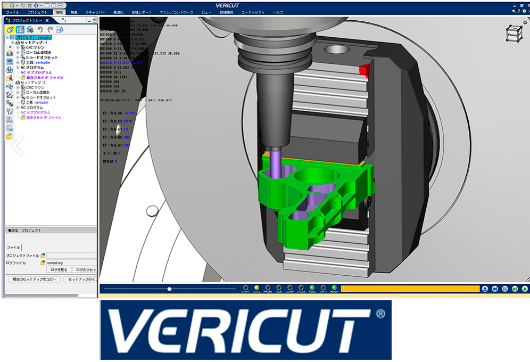Viewport: 530px width, 362px height.
Task: Click the undock icon on the project tree panel
Action: pyautogui.click(x=95, y=21)
